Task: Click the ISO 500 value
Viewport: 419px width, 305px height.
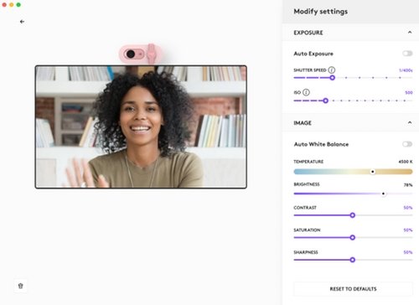Action: tap(409, 92)
